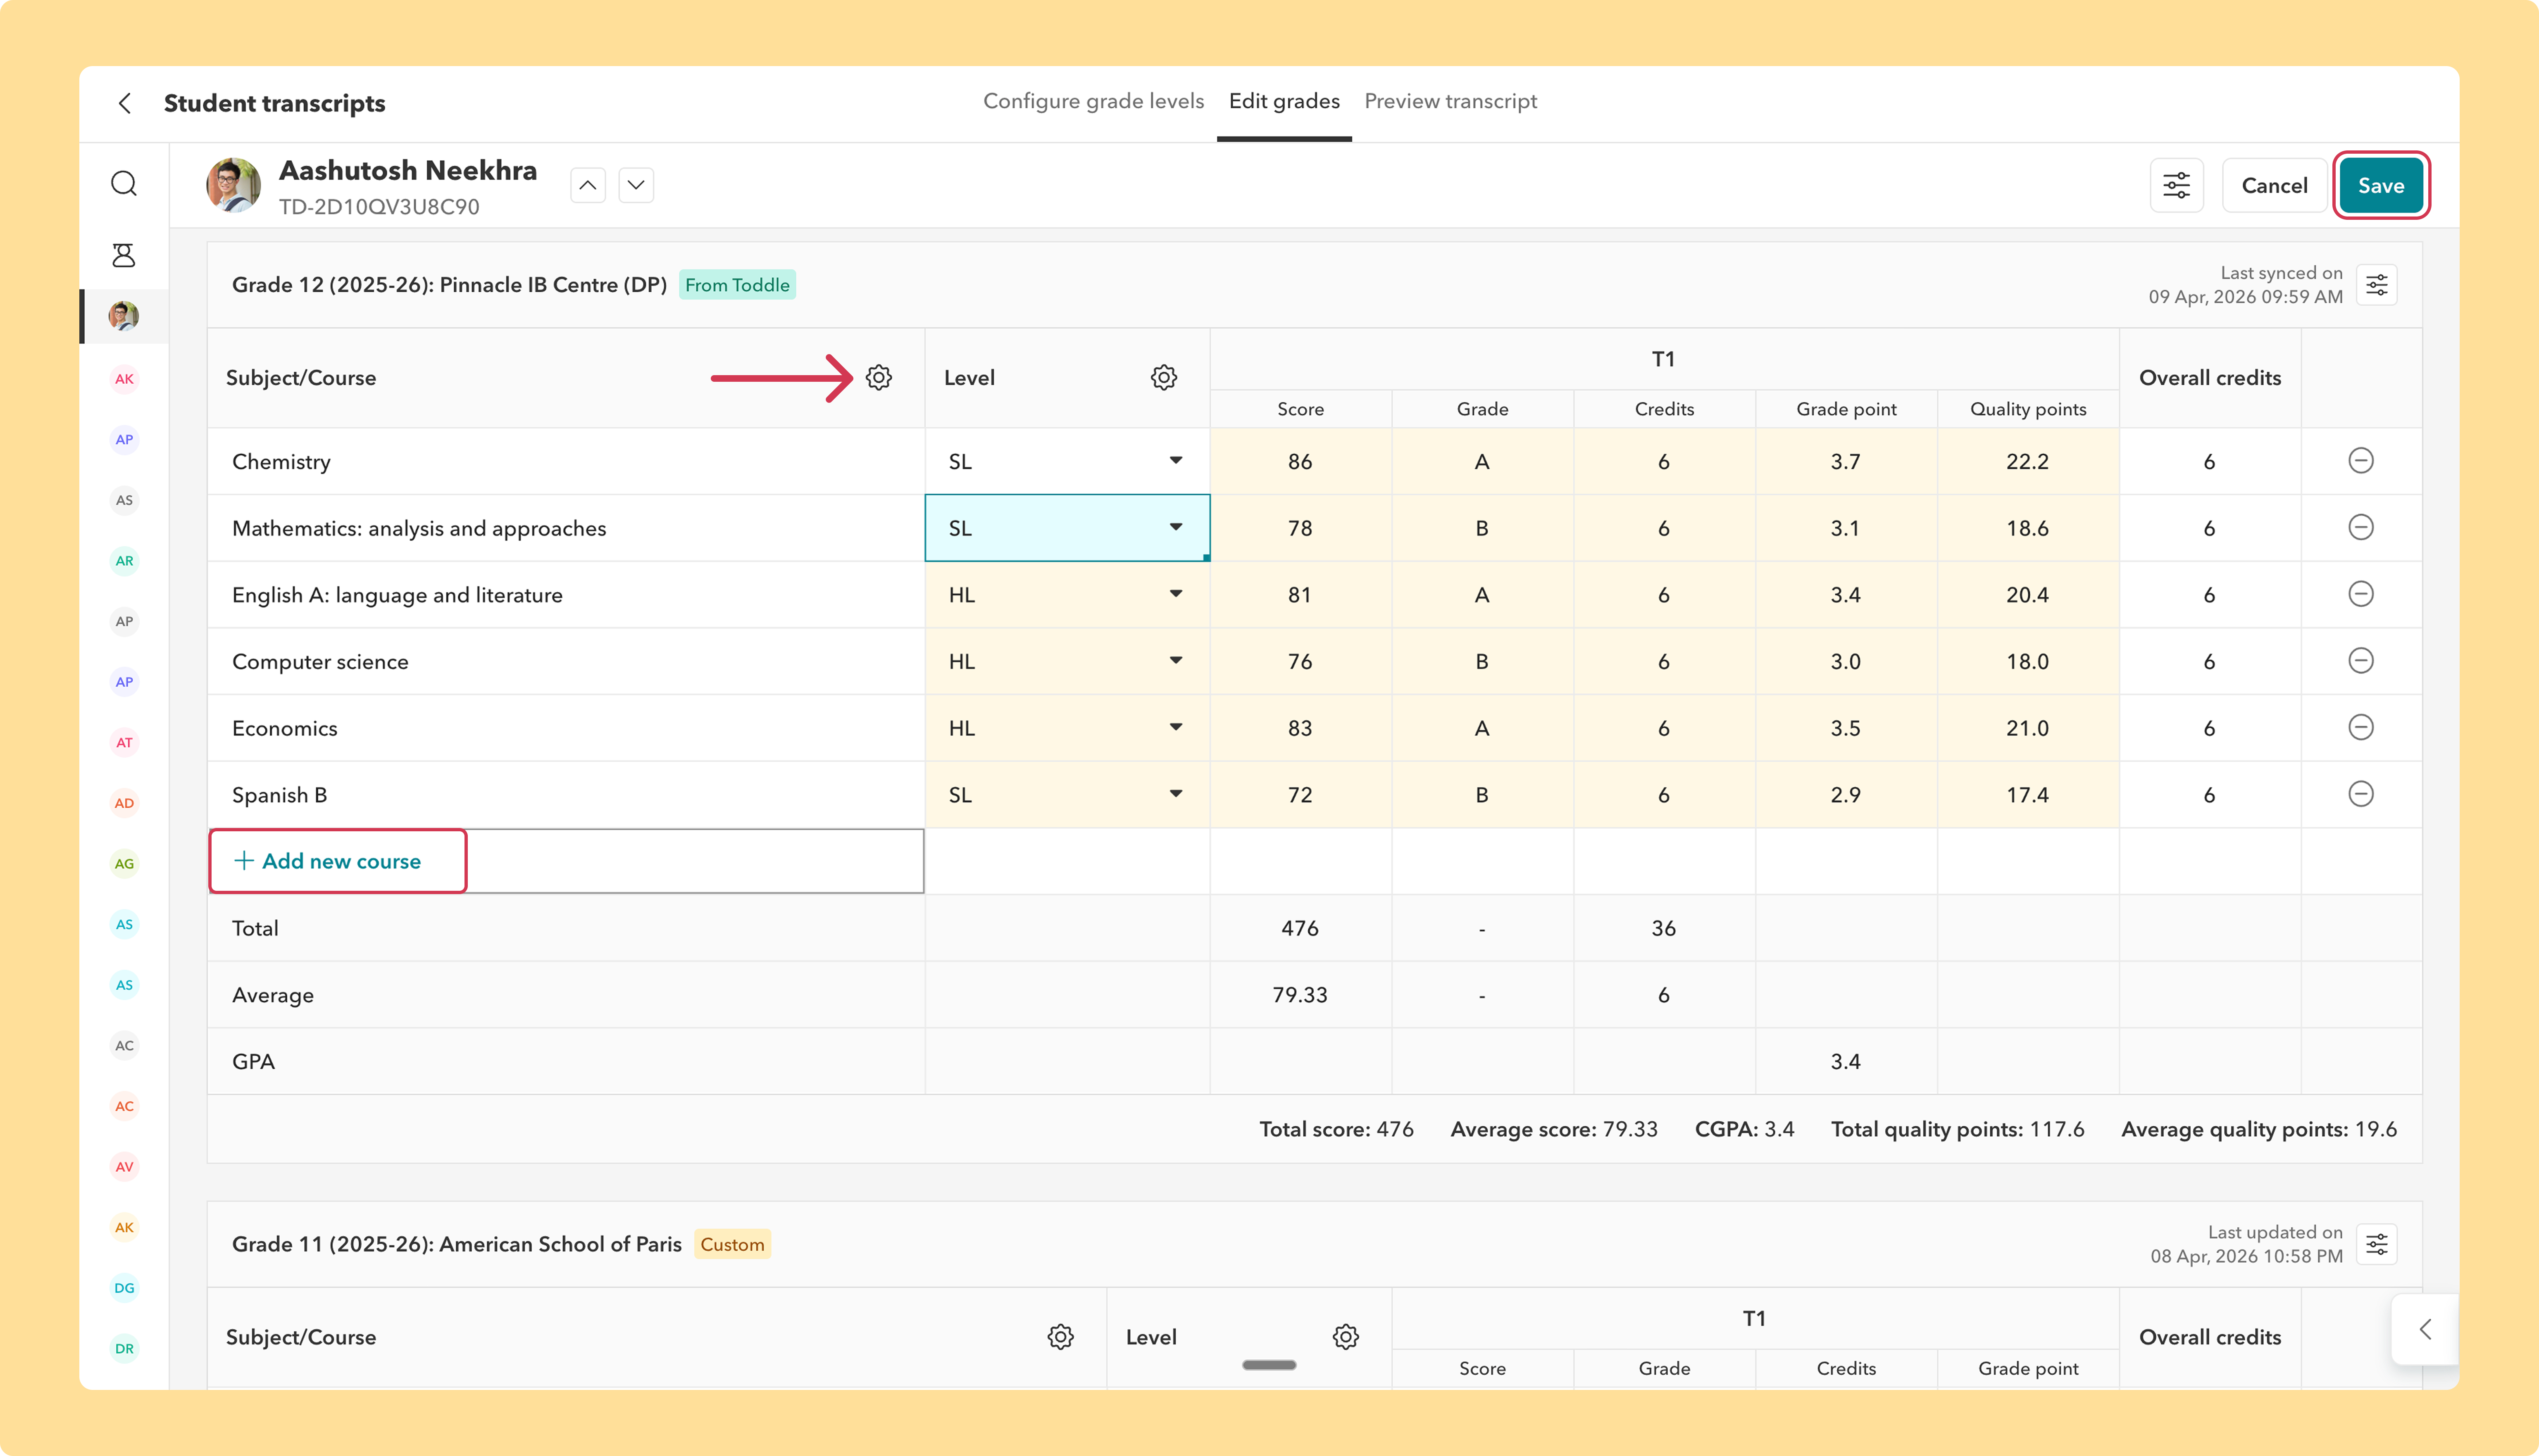2539x1456 pixels.
Task: Expand side panel with the left chevron tab
Action: 2424,1329
